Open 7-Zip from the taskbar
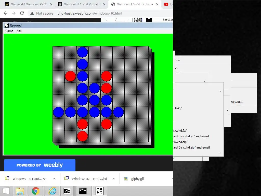Viewport: 261px width, 196px height. coord(67,191)
